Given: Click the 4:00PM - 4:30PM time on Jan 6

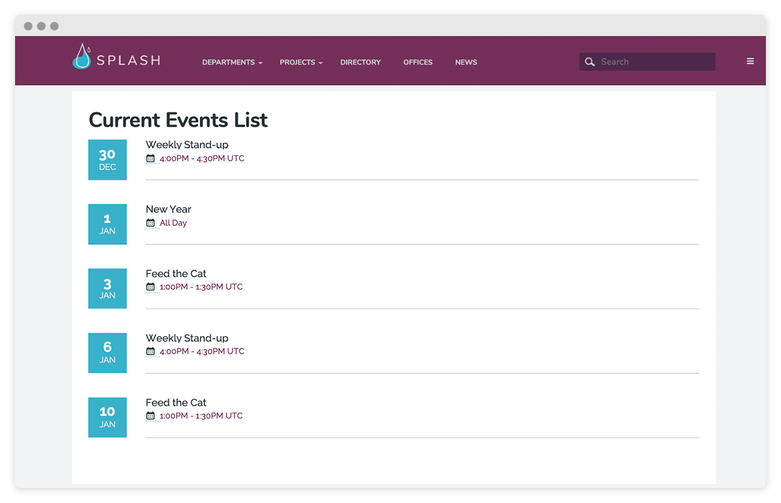Looking at the screenshot, I should click(x=202, y=352).
